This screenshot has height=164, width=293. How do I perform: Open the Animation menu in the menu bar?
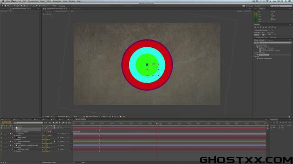coord(57,1)
